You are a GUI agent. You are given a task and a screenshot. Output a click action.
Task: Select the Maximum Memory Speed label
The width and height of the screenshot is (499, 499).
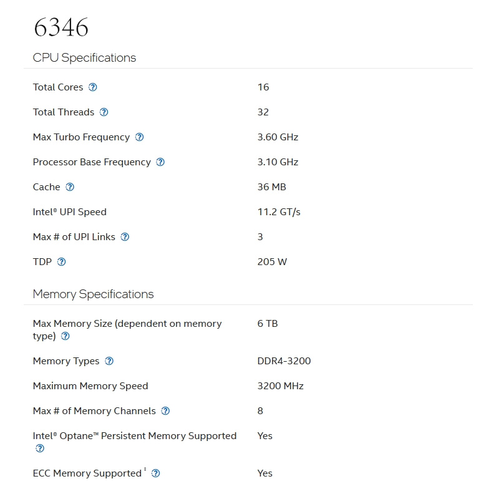tap(90, 386)
